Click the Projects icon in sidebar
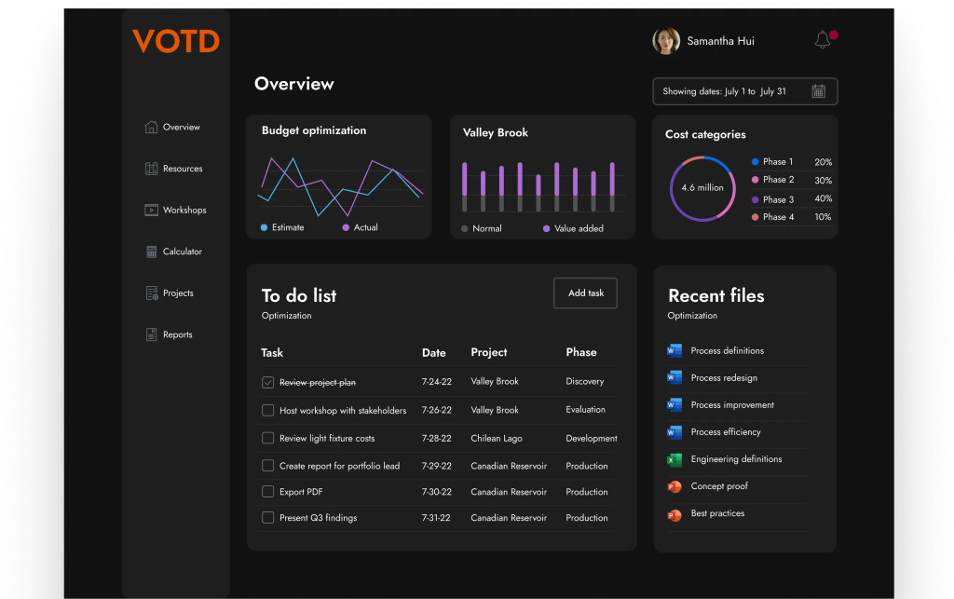954x599 pixels. pyautogui.click(x=152, y=293)
